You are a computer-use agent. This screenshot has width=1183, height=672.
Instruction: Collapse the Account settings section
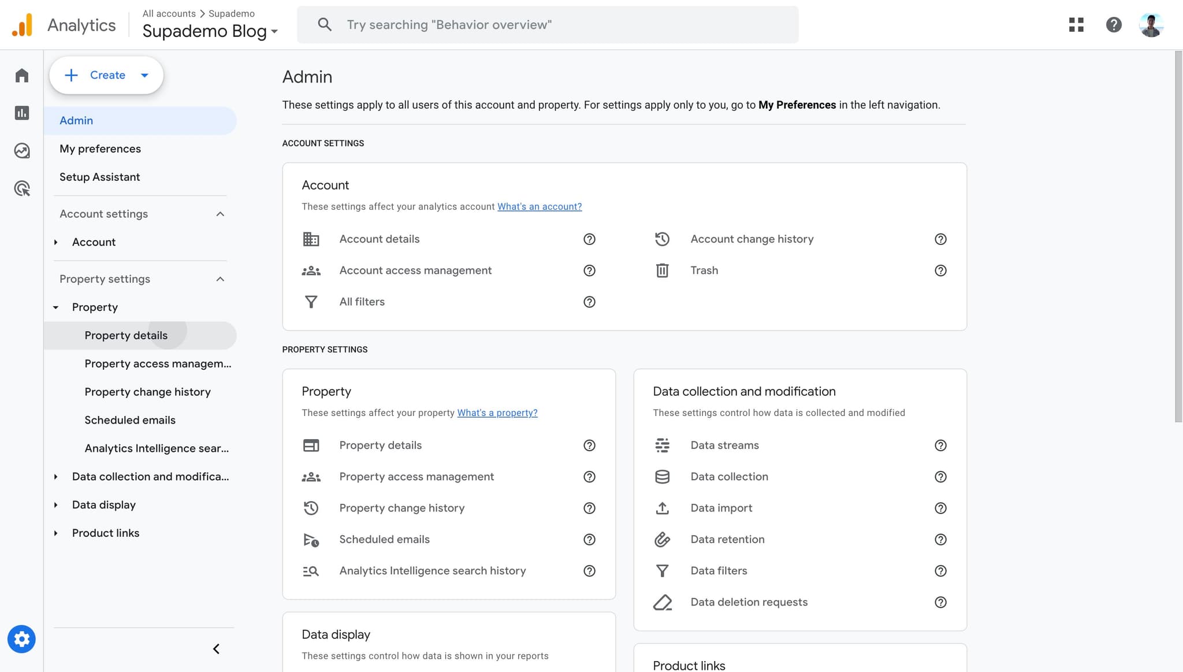[x=220, y=214]
